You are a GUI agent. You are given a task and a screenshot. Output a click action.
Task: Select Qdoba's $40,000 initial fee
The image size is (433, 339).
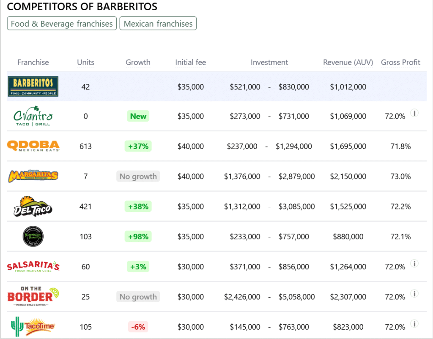(x=191, y=146)
